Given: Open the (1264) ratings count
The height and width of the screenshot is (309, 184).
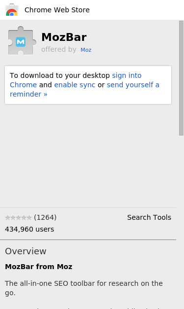Looking at the screenshot, I should click(45, 217).
